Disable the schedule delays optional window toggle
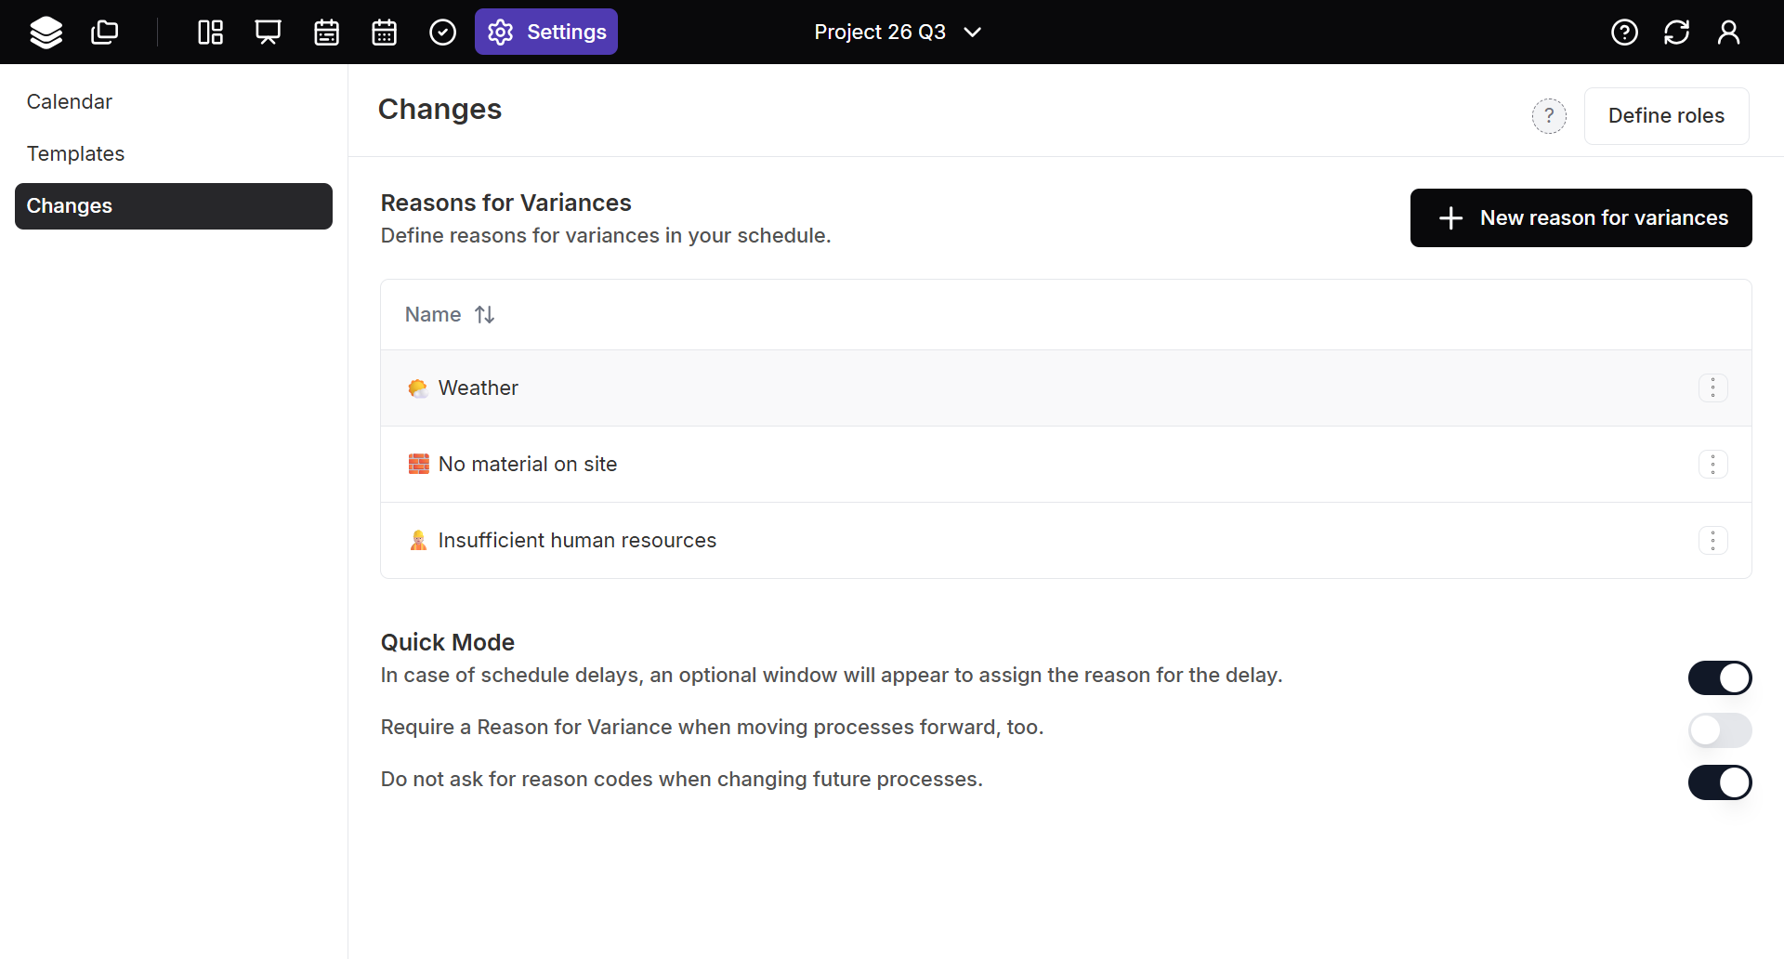 pos(1719,678)
